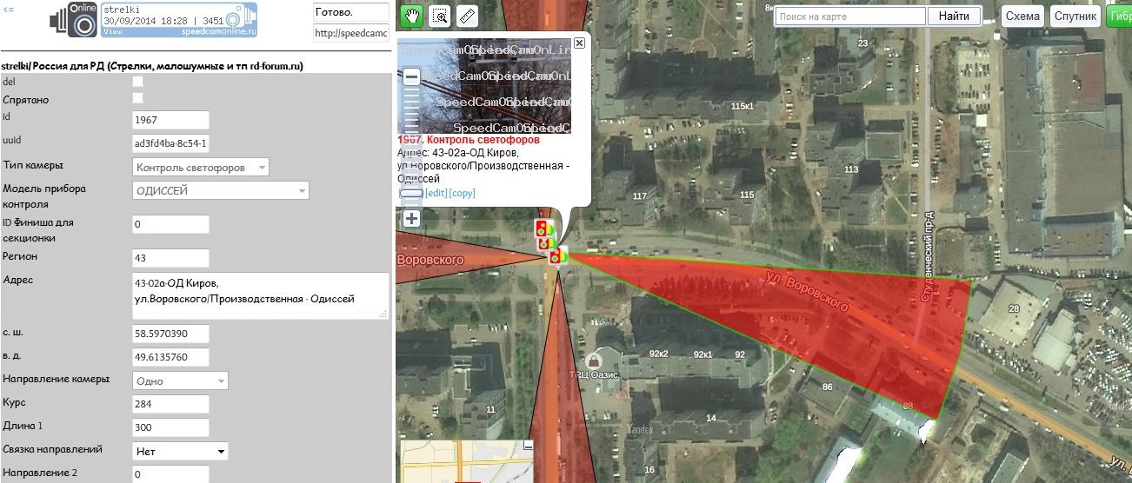Pick the ruler distance measurement tool
Screen dimensions: 1132x483
(467, 16)
